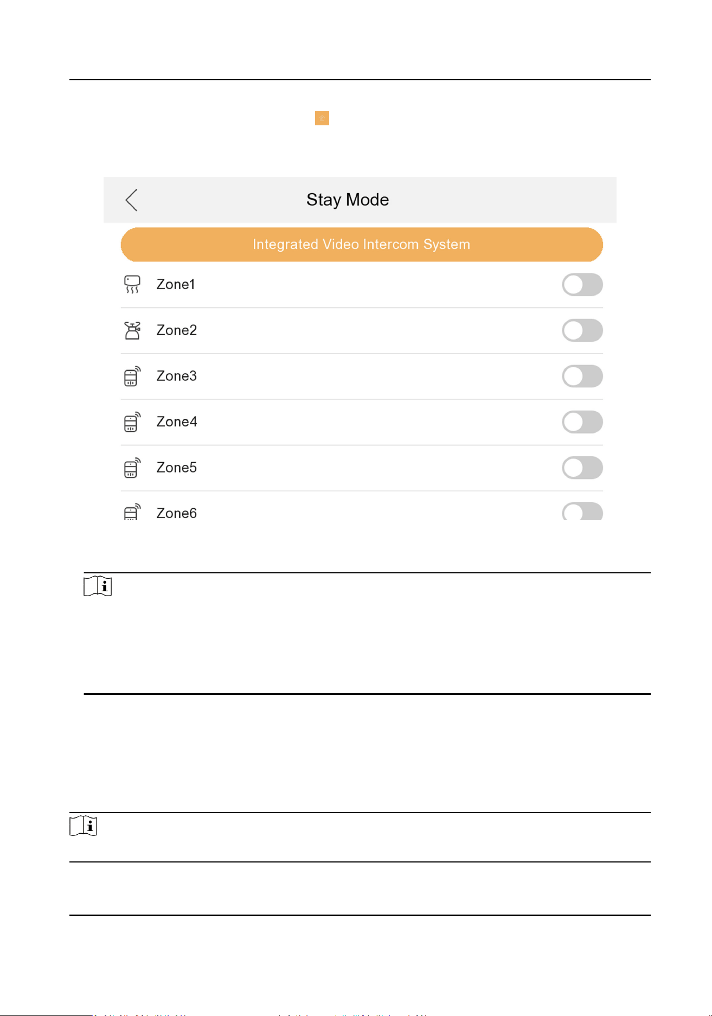Turn on the Zone2 switch
The height and width of the screenshot is (1016, 712).
(x=582, y=330)
